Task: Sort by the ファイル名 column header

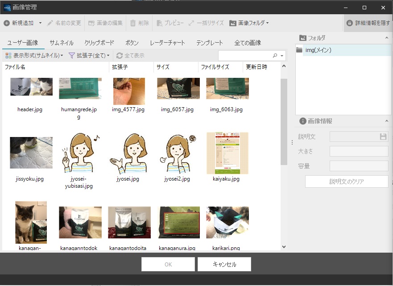Action: [x=56, y=67]
